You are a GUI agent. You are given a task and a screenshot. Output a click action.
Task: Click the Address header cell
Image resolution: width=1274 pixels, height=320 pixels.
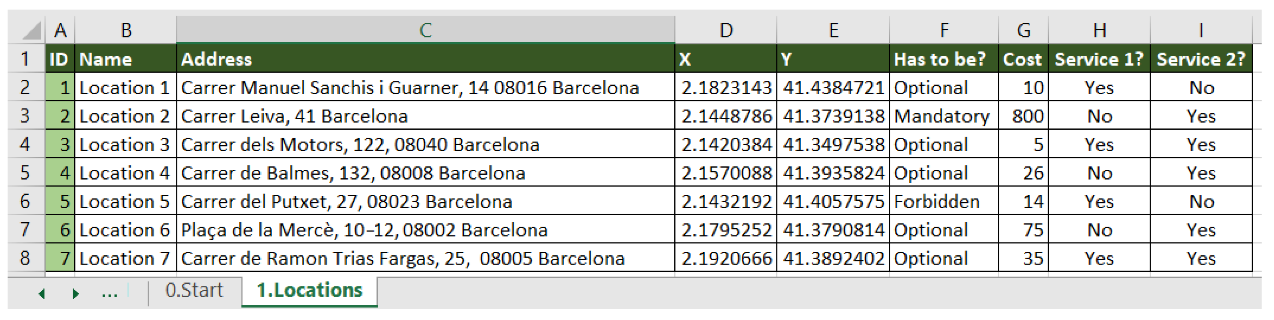pos(425,59)
